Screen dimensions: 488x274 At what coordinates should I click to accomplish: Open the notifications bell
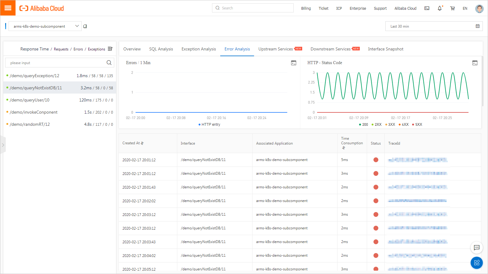440,9
